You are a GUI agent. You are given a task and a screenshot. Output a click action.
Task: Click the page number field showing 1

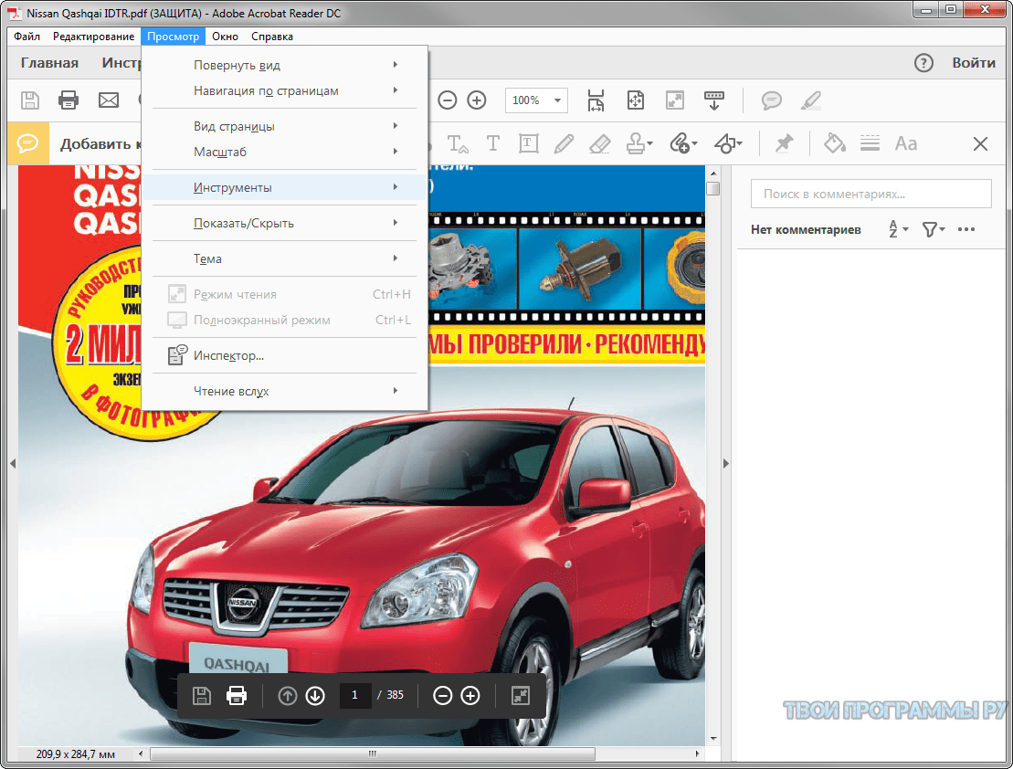(x=354, y=695)
